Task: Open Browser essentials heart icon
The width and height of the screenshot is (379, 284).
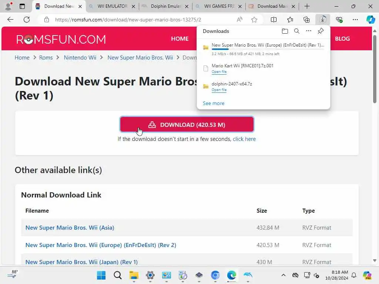Action: pyautogui.click(x=339, y=20)
